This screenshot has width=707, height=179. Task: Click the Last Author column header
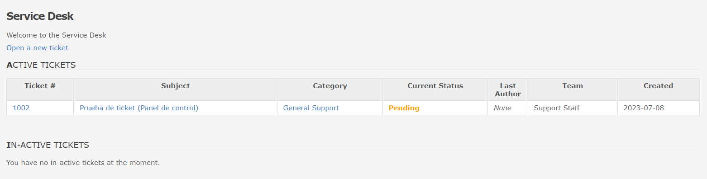tap(508, 89)
